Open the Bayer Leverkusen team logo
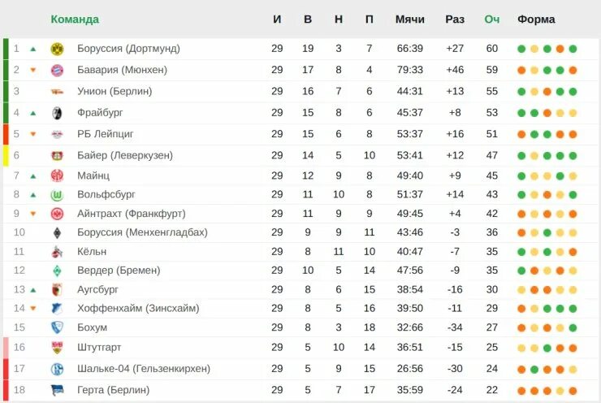Viewport: 601px width, 403px height. (57, 156)
